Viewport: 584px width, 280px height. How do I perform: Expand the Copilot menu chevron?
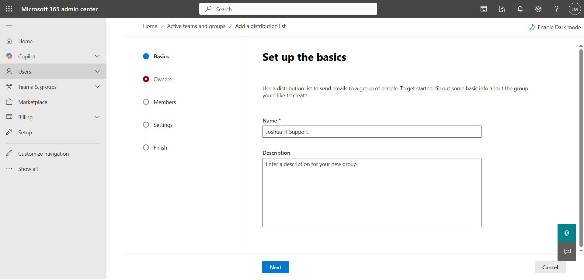[x=97, y=56]
